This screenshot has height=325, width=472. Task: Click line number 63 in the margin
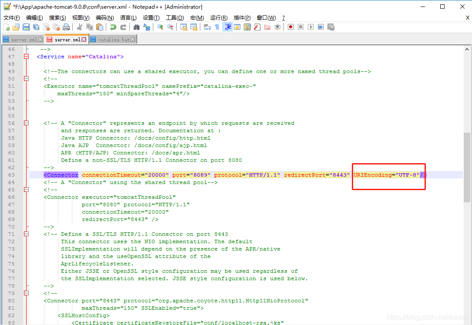tap(11, 175)
